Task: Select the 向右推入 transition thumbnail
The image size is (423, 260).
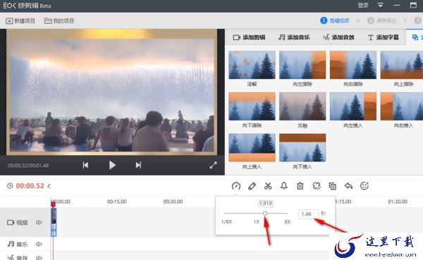Action: (x=402, y=106)
